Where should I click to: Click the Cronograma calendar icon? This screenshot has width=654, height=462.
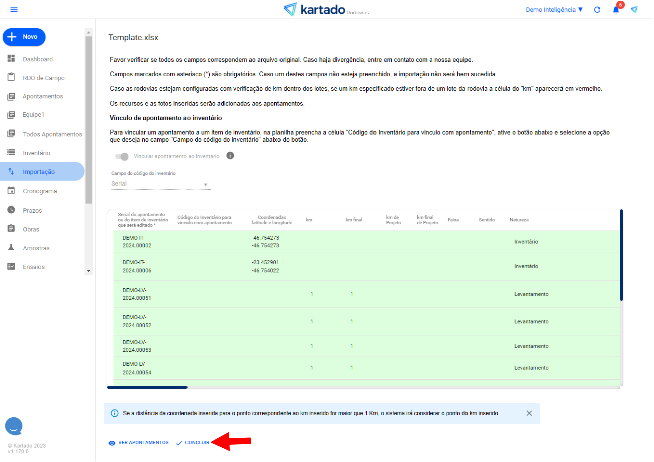(11, 191)
